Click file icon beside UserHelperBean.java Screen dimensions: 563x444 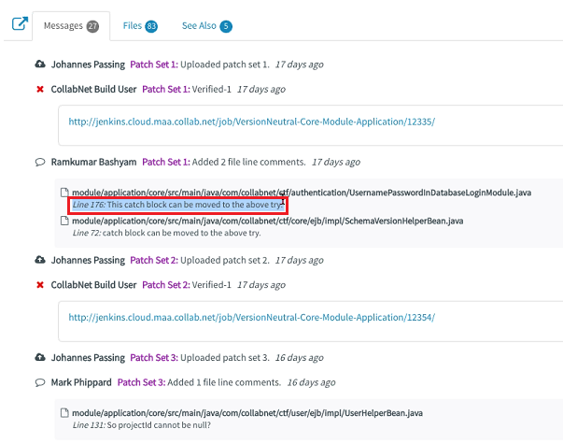64,413
